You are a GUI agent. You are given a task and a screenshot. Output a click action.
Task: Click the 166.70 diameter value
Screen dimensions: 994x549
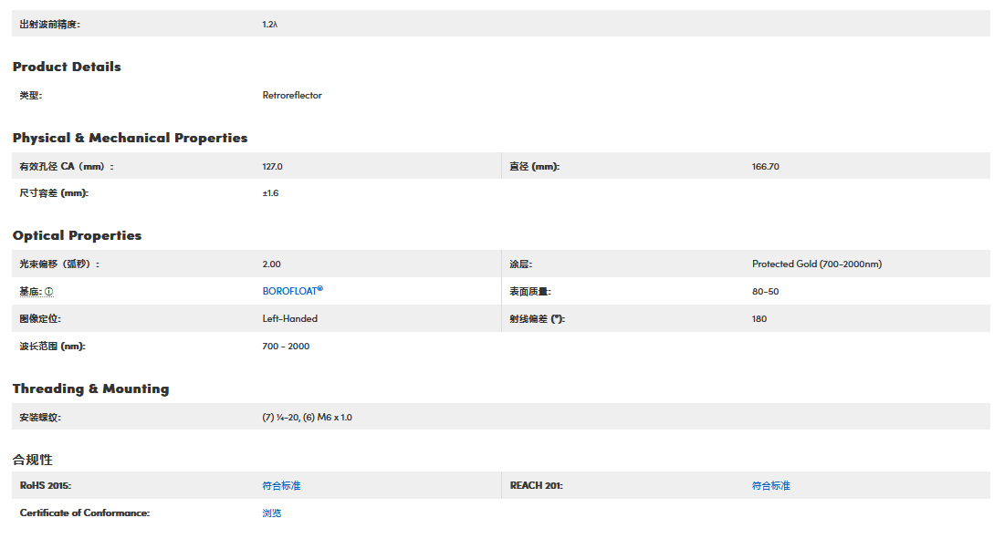(766, 167)
